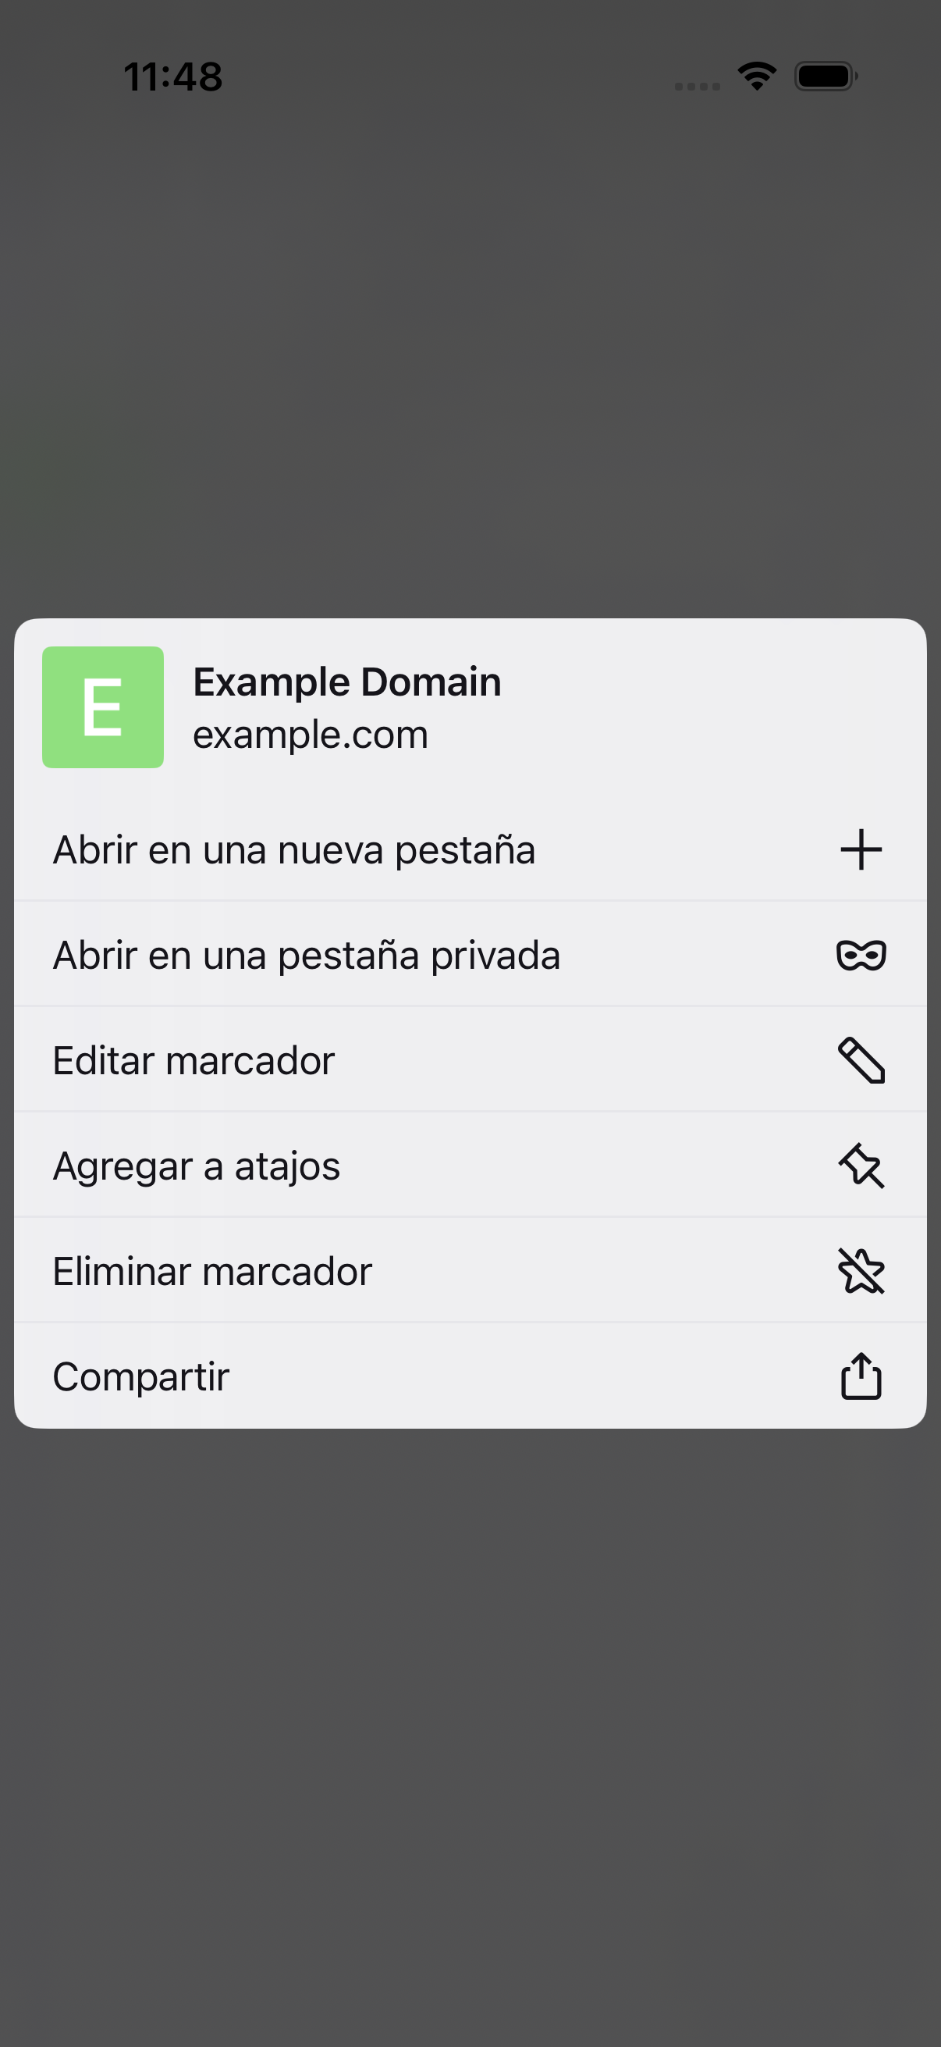Tap the crossed-out star icon
The height and width of the screenshot is (2047, 941).
click(x=861, y=1271)
